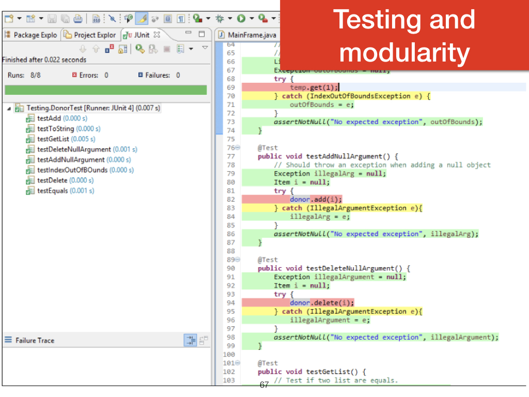Click the green Run button icon

[241, 19]
